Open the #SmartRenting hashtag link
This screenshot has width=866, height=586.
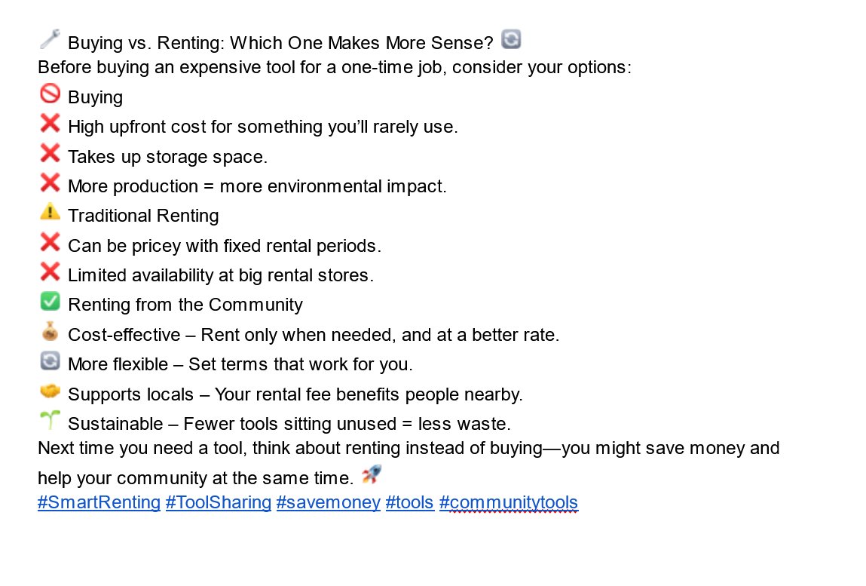[99, 502]
